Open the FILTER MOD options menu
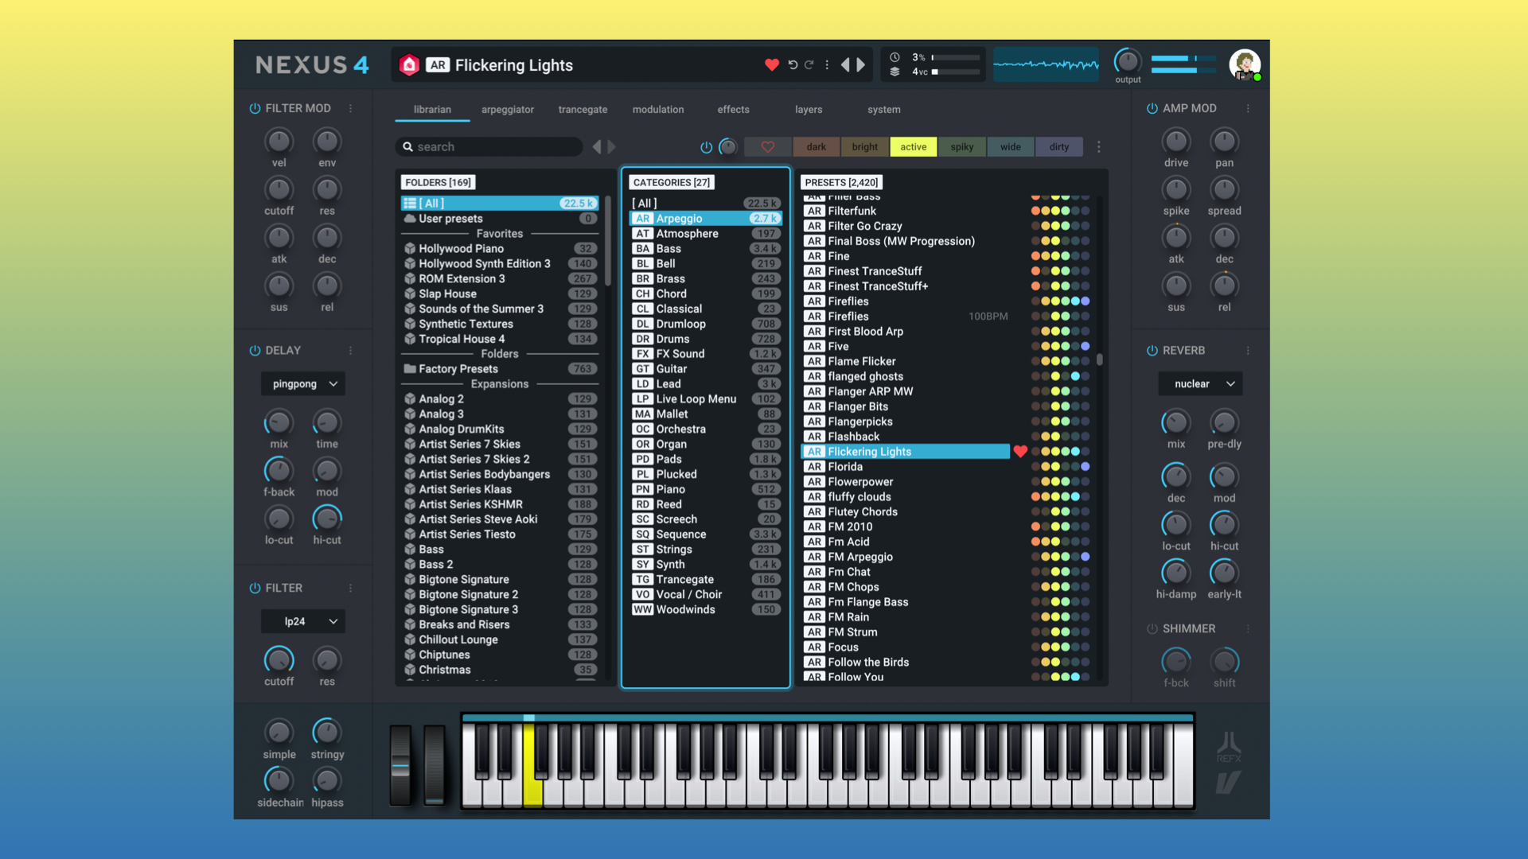The width and height of the screenshot is (1528, 859). point(350,108)
